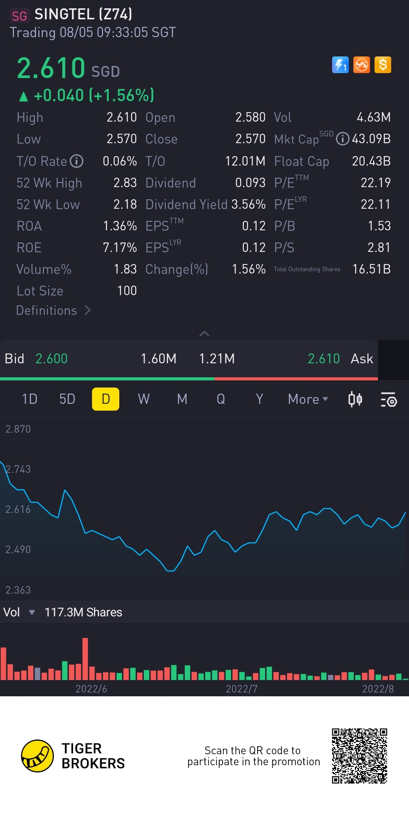
Task: Tap the orange round badge icon
Action: tap(361, 65)
